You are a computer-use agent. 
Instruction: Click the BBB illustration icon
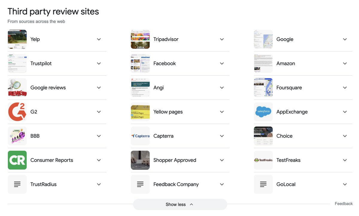(17, 136)
